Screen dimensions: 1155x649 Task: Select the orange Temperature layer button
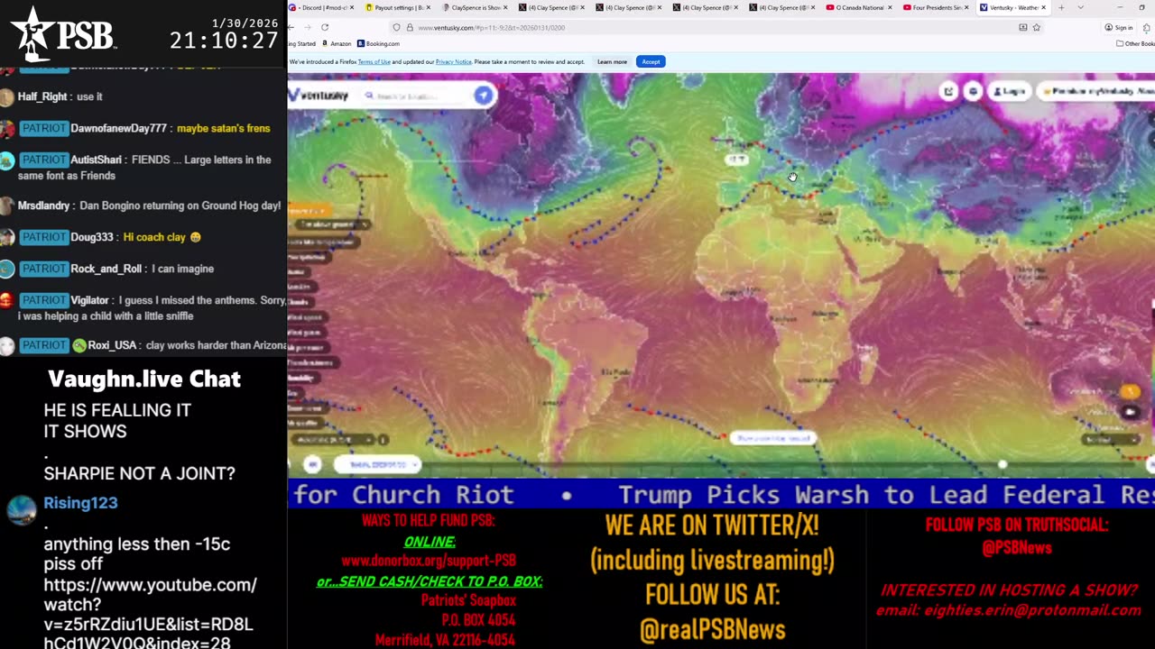coord(311,210)
